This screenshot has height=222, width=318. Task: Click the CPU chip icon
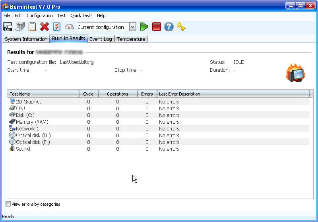[x=12, y=108]
